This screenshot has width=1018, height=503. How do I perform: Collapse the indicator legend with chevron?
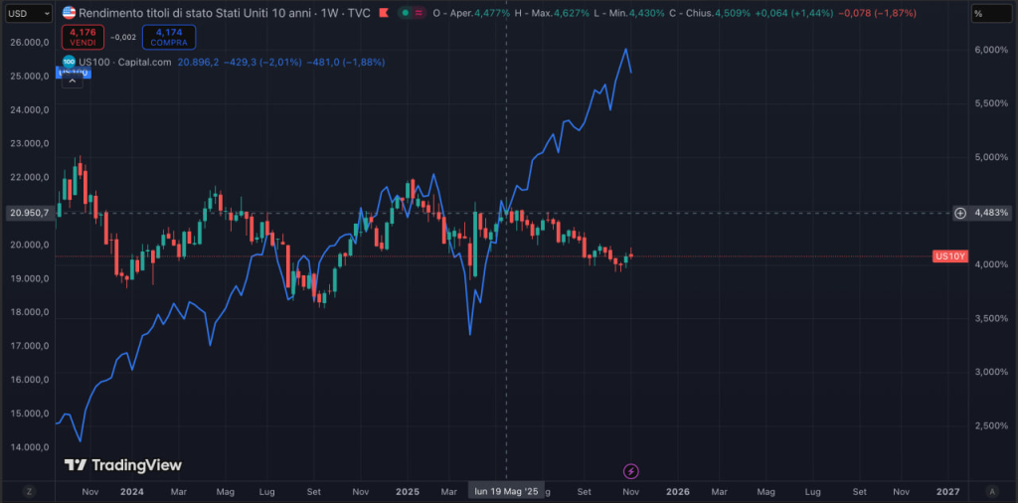pos(72,82)
